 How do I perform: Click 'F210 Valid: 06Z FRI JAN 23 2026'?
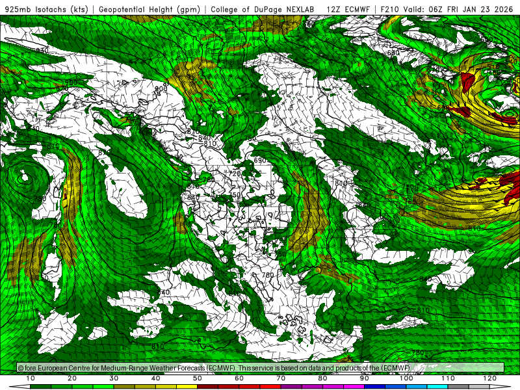pos(447,9)
